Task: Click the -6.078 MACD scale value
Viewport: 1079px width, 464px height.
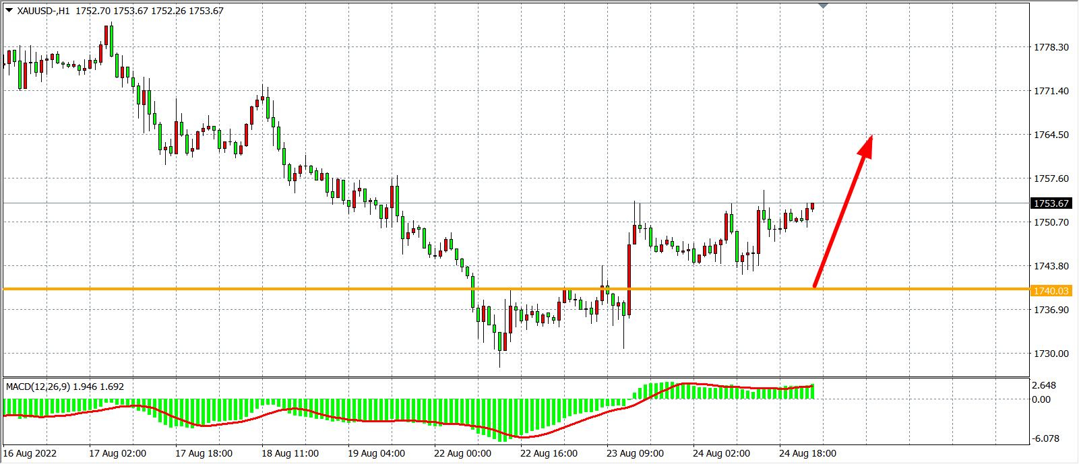Action: pos(1047,438)
